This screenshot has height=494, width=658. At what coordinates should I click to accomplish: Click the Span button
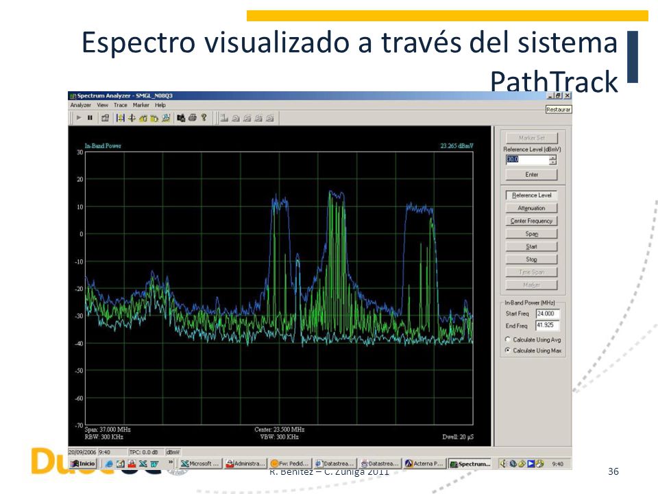pos(532,233)
